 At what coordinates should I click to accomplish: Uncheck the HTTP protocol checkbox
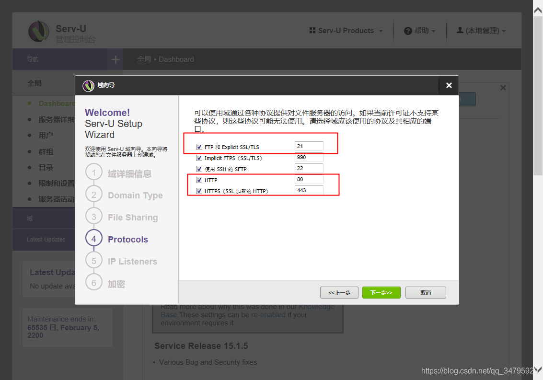point(199,180)
